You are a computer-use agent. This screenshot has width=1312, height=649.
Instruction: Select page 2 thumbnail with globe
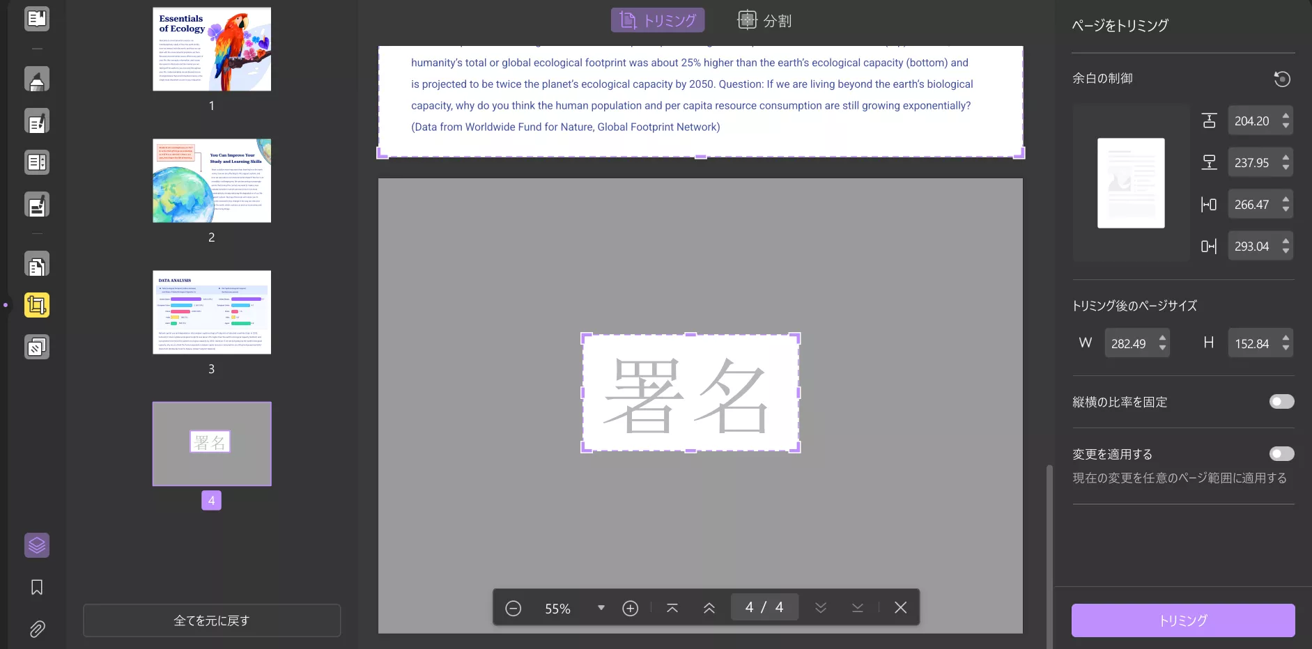212,181
